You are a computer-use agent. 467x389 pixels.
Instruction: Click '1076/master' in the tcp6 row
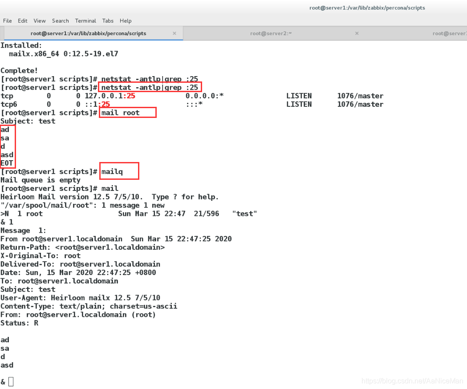[360, 104]
